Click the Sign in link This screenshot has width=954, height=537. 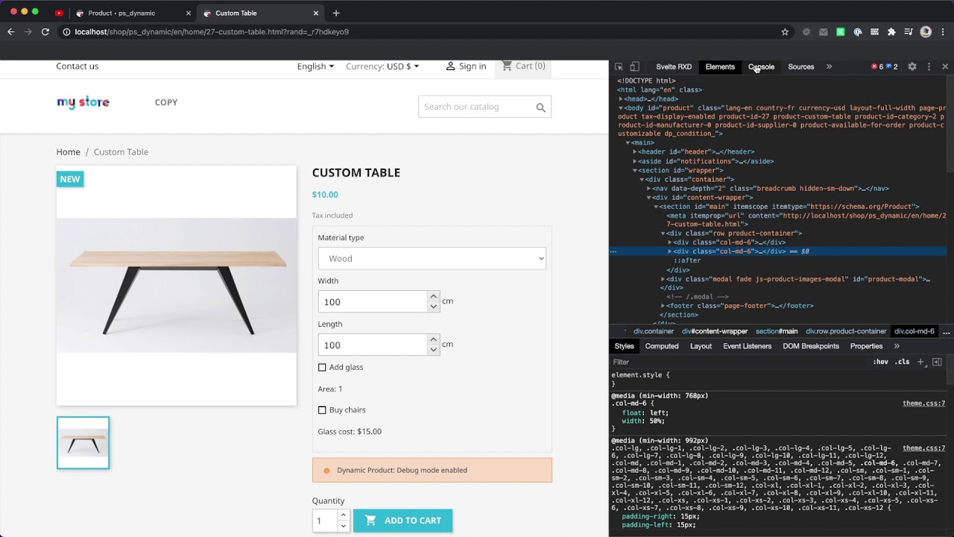(x=465, y=66)
